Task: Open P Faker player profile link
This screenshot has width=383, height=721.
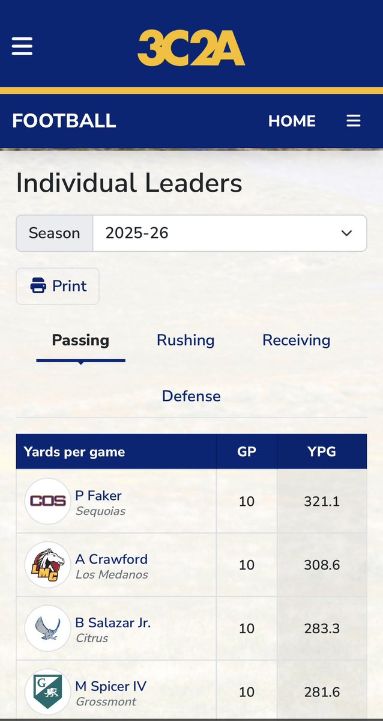Action: point(98,496)
